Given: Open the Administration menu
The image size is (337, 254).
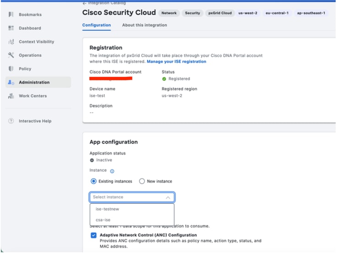Looking at the screenshot, I should (38, 82).
